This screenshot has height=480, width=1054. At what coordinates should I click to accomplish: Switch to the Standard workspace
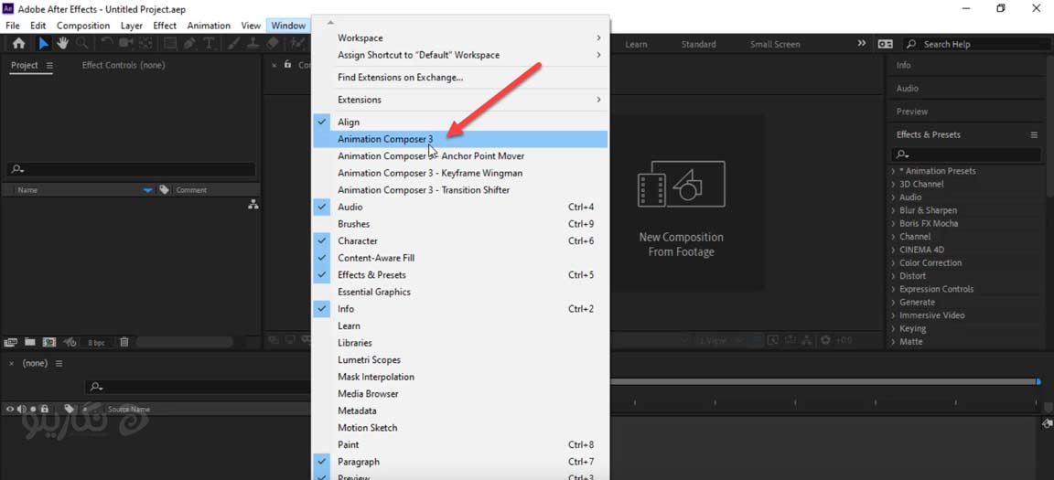698,44
